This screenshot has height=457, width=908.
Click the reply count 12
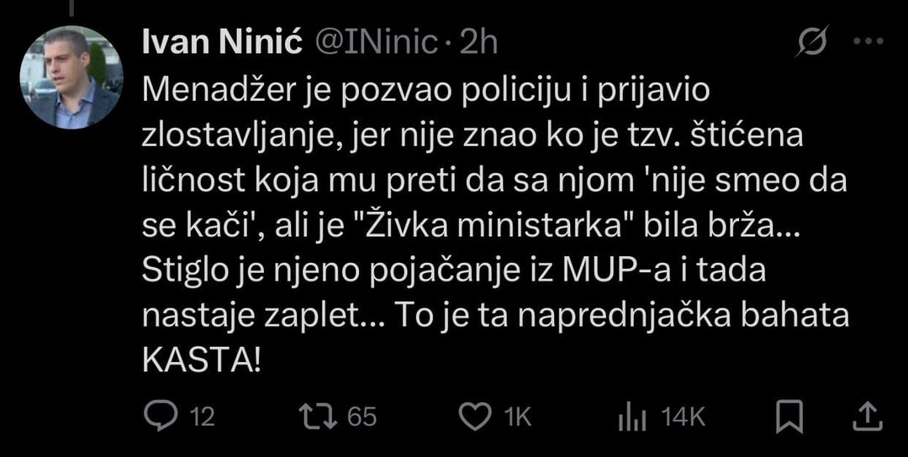click(201, 417)
